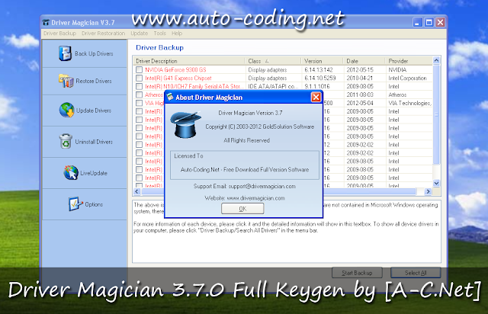Screen dimensions: 488x314
Task: Click the Select All button
Action: click(416, 273)
